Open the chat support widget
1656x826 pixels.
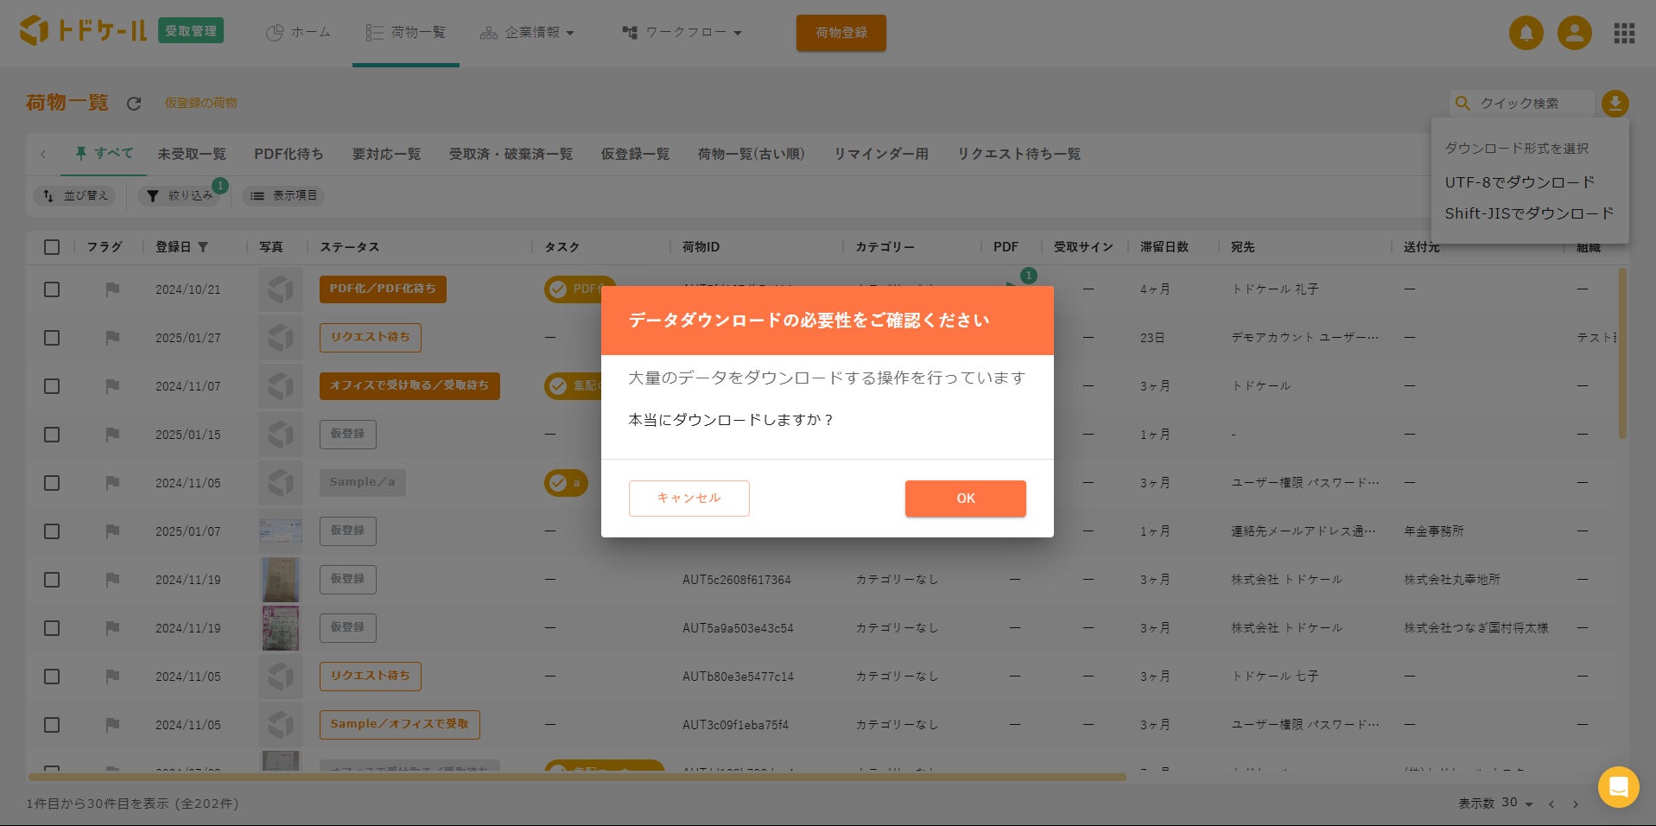(x=1618, y=787)
